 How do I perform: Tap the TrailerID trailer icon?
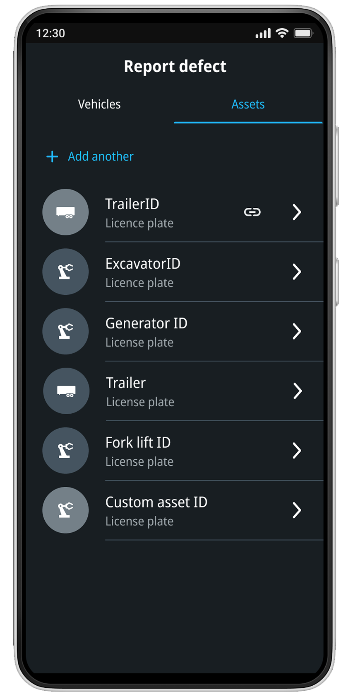click(x=65, y=212)
